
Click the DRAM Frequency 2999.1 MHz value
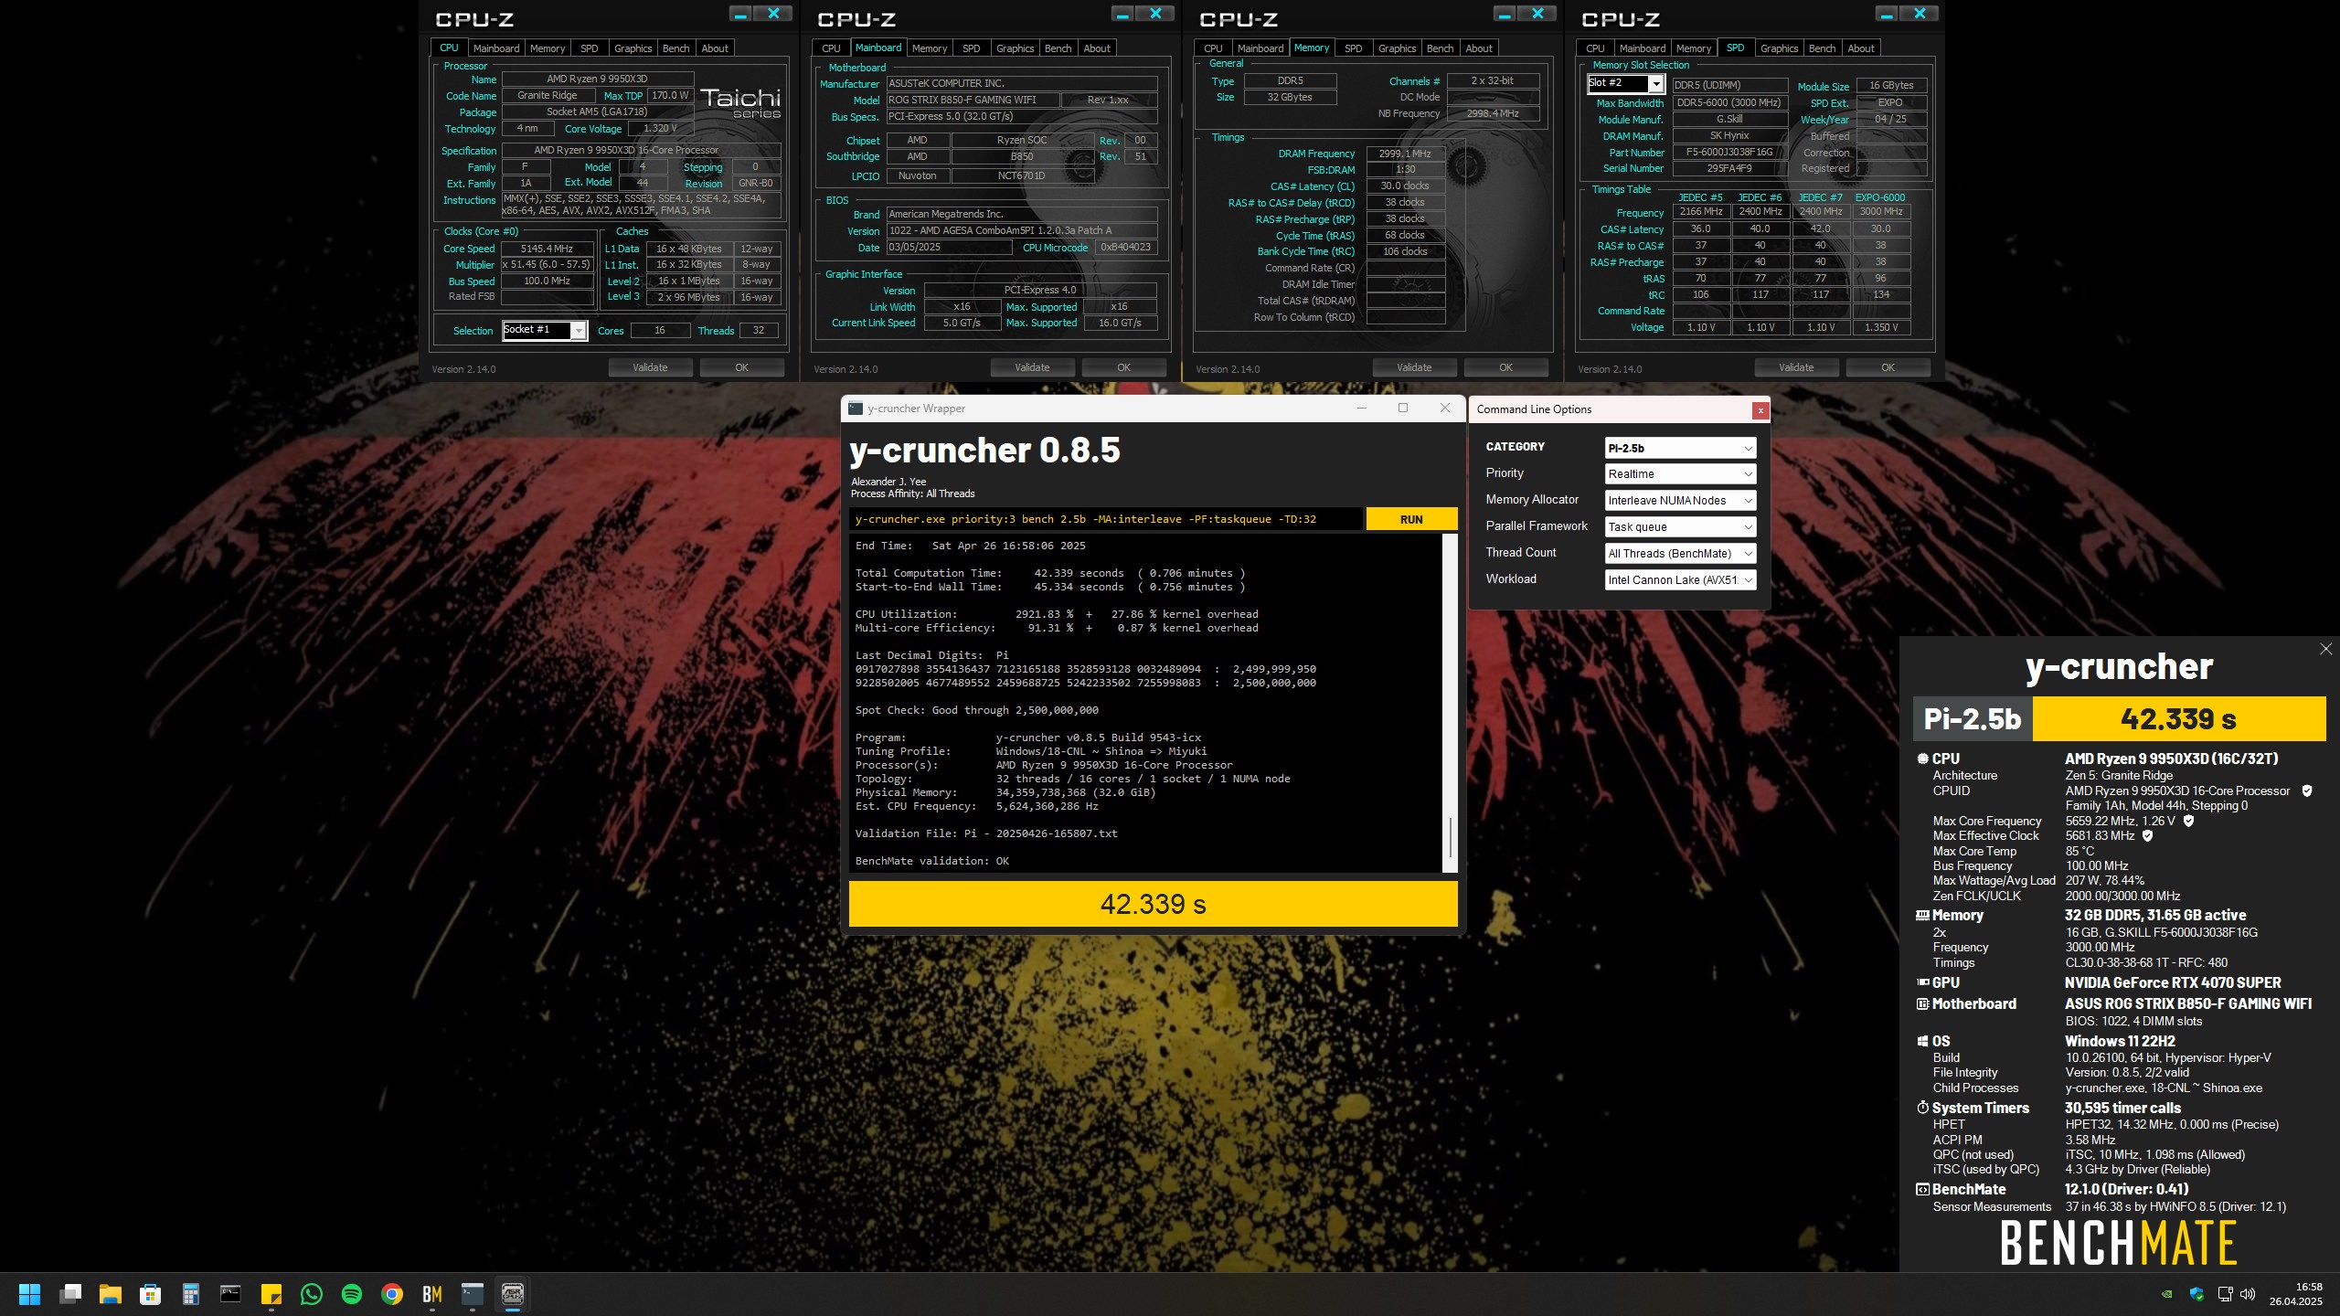(x=1406, y=154)
